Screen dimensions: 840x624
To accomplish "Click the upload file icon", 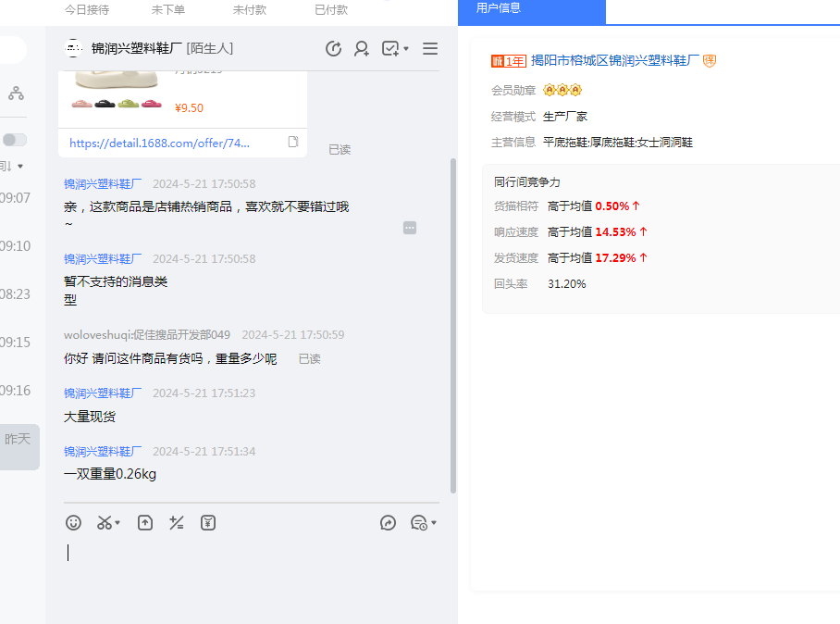I will [x=145, y=523].
